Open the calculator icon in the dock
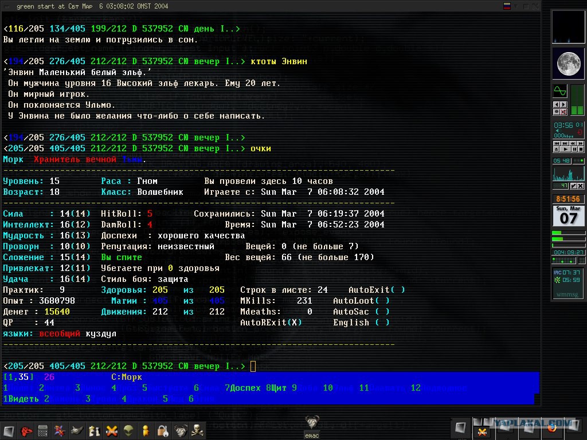 point(42,431)
